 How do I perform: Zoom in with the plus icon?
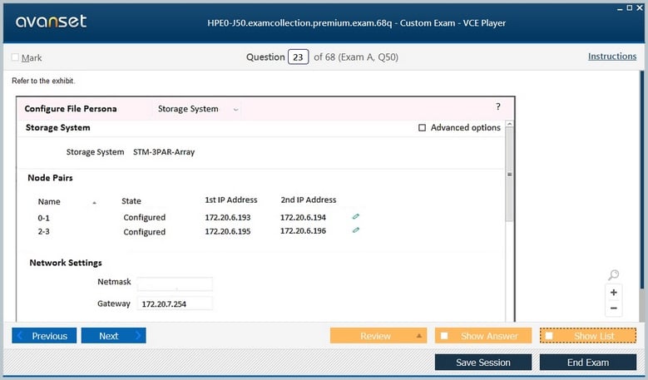pos(614,293)
